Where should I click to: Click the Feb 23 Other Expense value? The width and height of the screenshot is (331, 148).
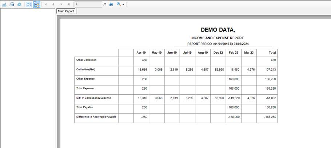coord(234,79)
